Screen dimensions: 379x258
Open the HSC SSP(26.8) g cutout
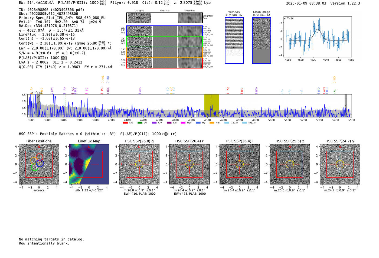139,164
